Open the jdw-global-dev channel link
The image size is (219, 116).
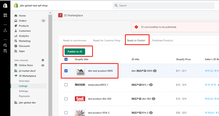coord(27,103)
